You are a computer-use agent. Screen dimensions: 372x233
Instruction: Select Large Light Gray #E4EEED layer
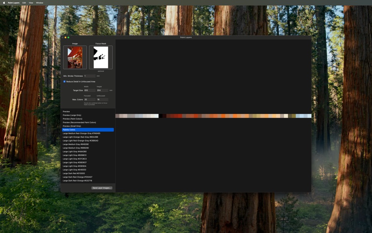click(x=88, y=170)
